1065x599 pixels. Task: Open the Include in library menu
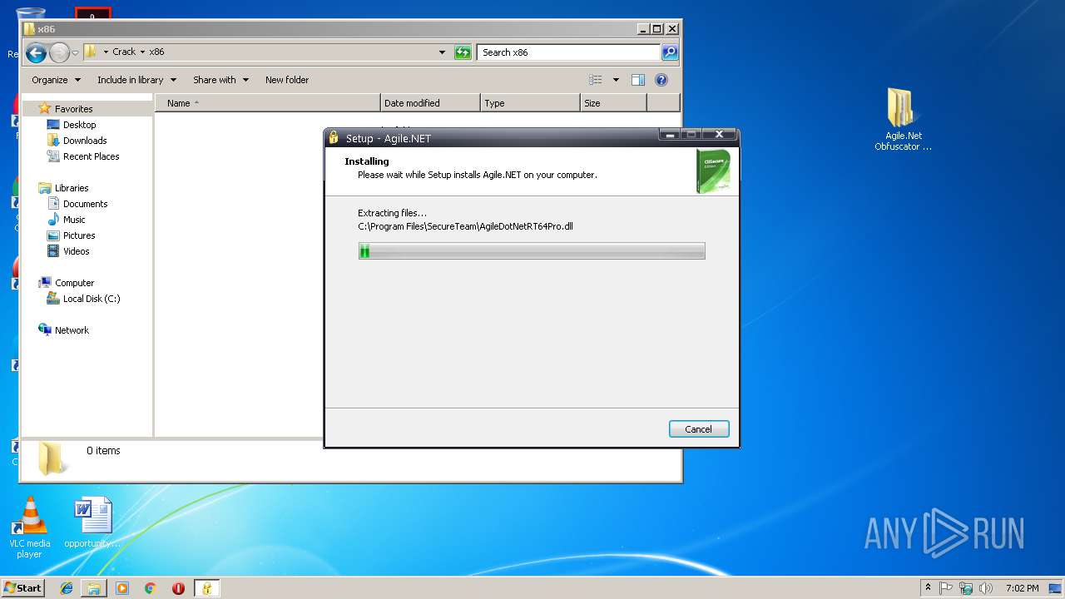[136, 80]
